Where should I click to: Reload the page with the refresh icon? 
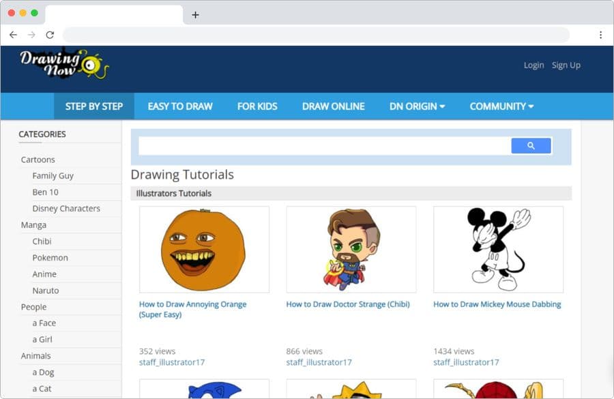[x=50, y=35]
